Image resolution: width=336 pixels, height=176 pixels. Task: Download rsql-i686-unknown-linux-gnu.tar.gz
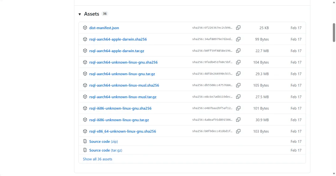(119, 120)
